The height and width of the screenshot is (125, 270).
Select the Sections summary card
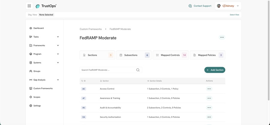(x=97, y=55)
